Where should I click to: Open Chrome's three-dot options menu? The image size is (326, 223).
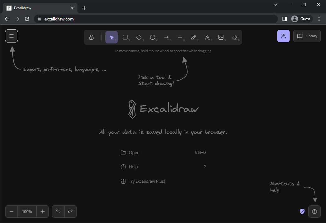(x=319, y=19)
